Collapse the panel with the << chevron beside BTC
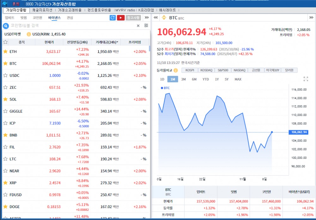Viewport: 316px width, 220px height. [x=155, y=18]
